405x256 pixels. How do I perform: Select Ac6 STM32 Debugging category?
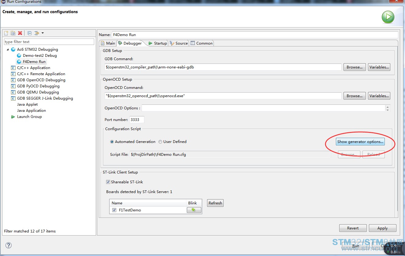[x=37, y=49]
